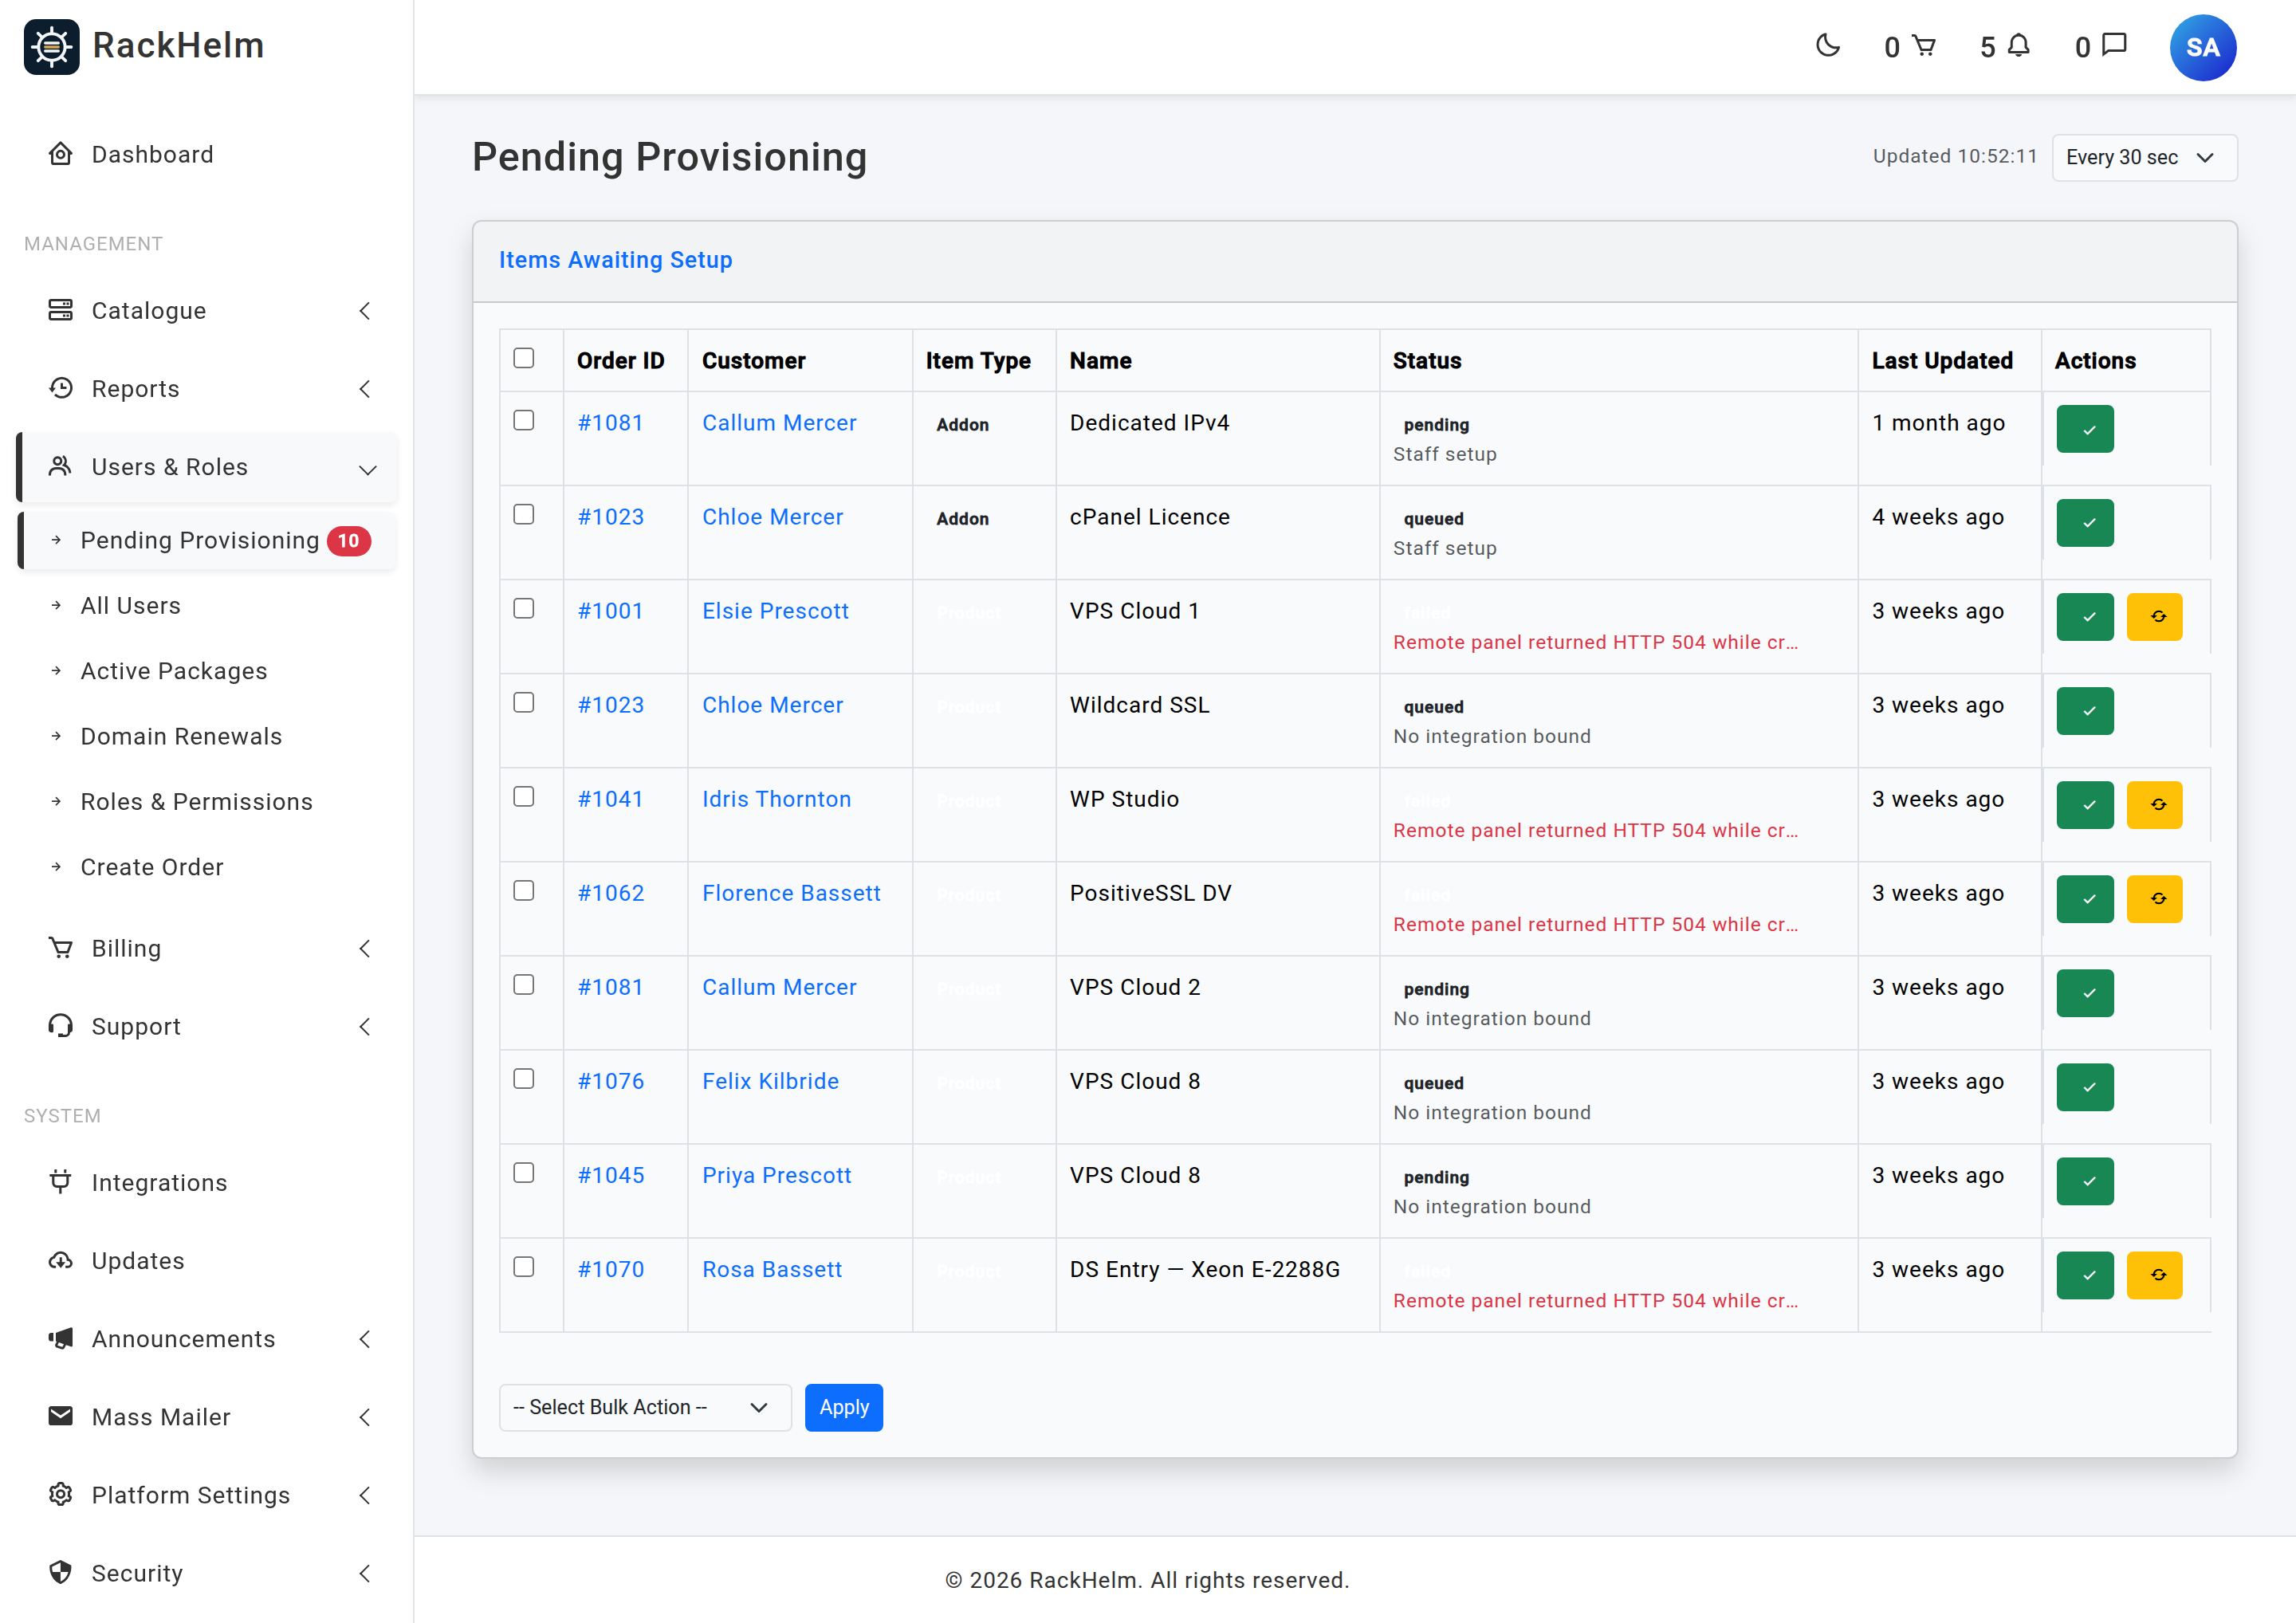Check the Wildcard SSL row checkbox
Viewport: 2296px width, 1623px height.
tap(523, 702)
